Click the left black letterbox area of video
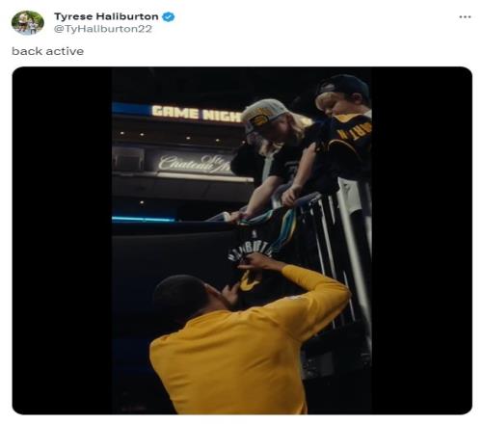 click(x=62, y=241)
